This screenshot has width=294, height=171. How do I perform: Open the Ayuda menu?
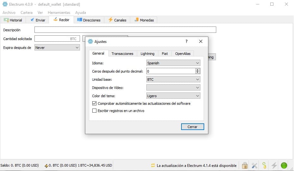pyautogui.click(x=81, y=13)
